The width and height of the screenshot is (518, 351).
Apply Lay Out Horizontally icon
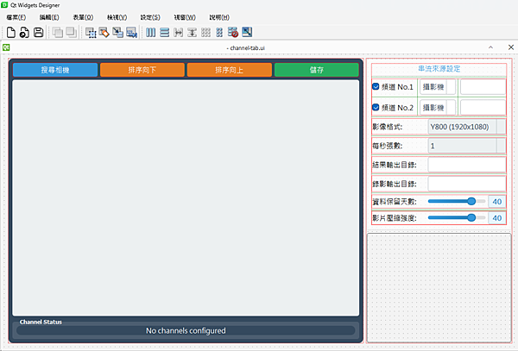150,32
